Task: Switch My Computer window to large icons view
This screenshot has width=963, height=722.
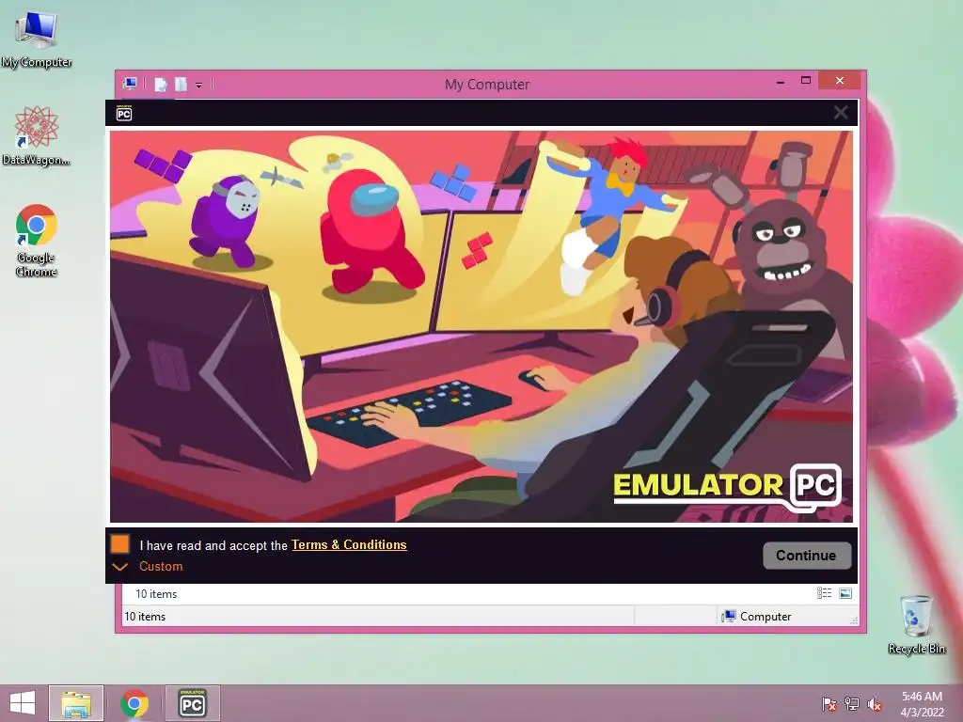Action: [845, 593]
